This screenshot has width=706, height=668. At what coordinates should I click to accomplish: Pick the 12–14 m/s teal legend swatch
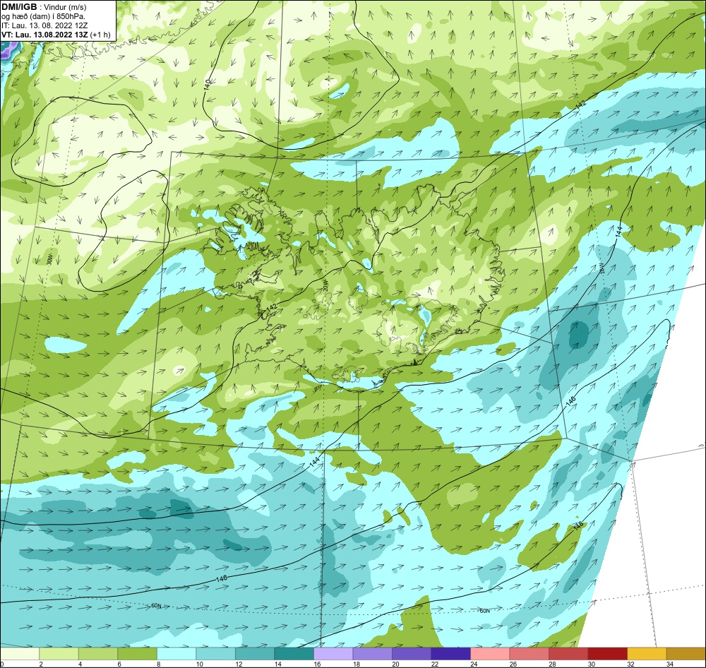tap(255, 654)
